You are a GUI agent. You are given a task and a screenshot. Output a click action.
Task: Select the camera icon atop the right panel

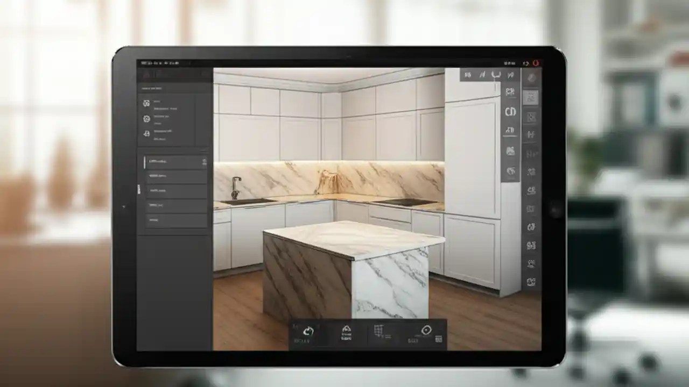[x=530, y=77]
